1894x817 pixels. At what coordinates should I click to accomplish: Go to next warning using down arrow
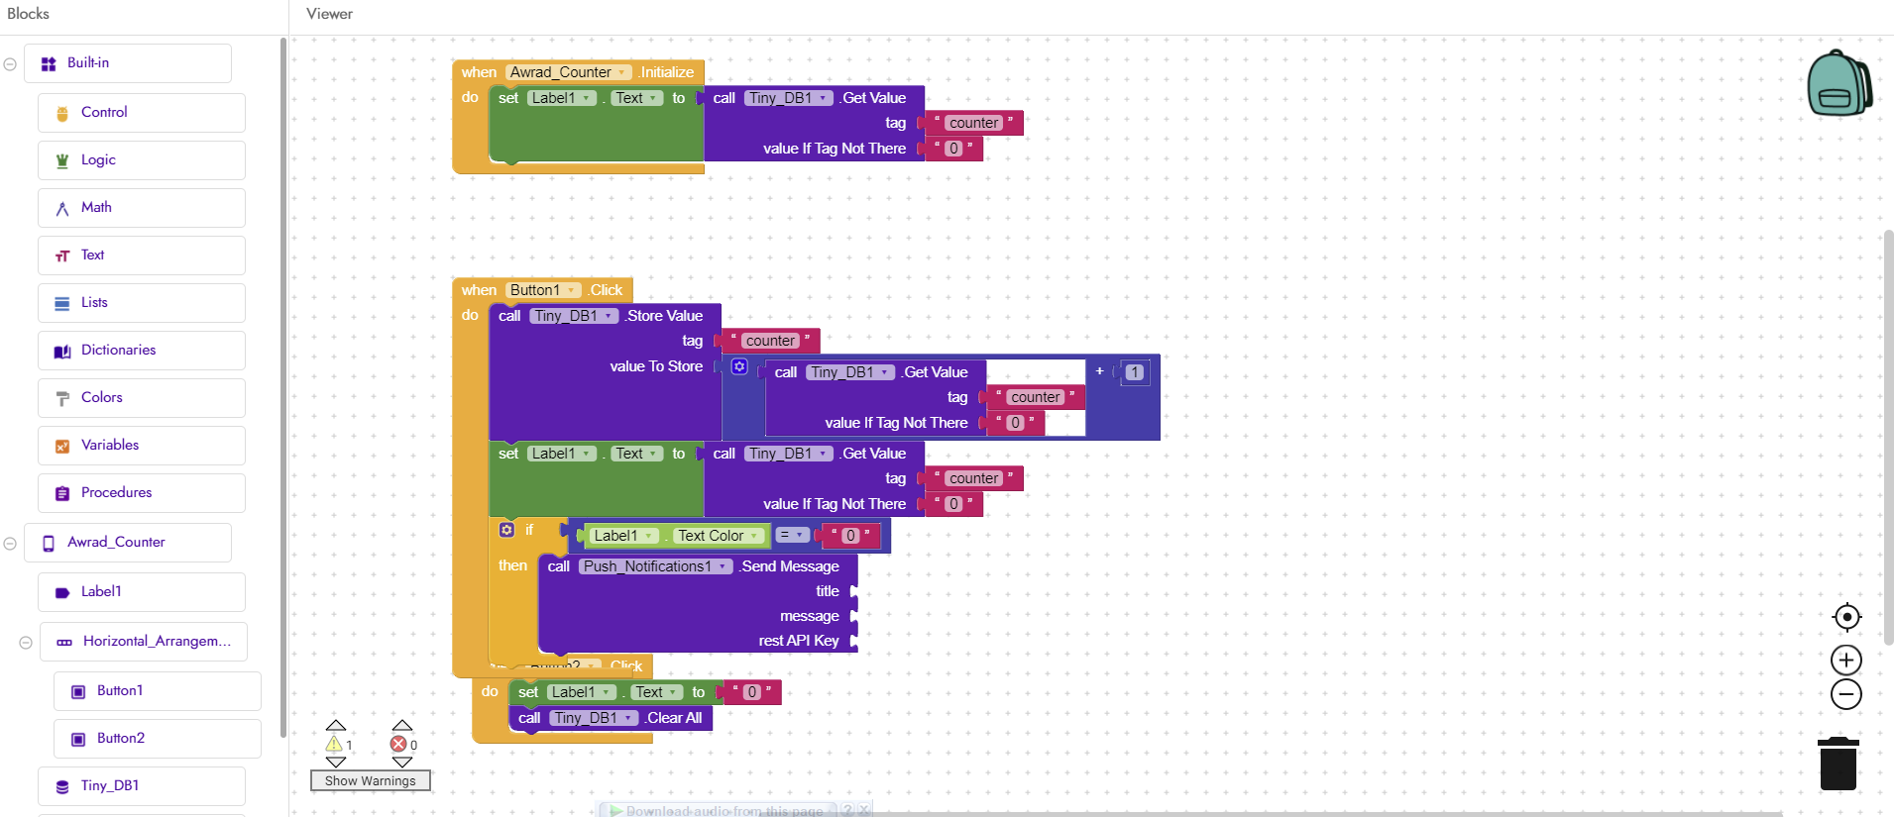tap(336, 762)
